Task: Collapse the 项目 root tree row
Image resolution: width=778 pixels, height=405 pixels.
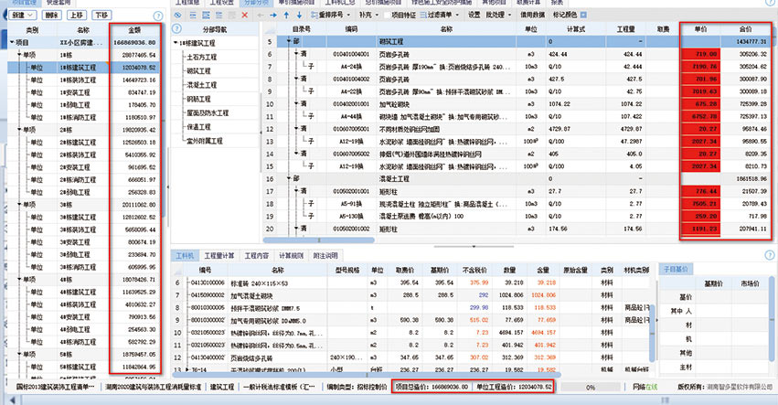Action: click(x=9, y=43)
